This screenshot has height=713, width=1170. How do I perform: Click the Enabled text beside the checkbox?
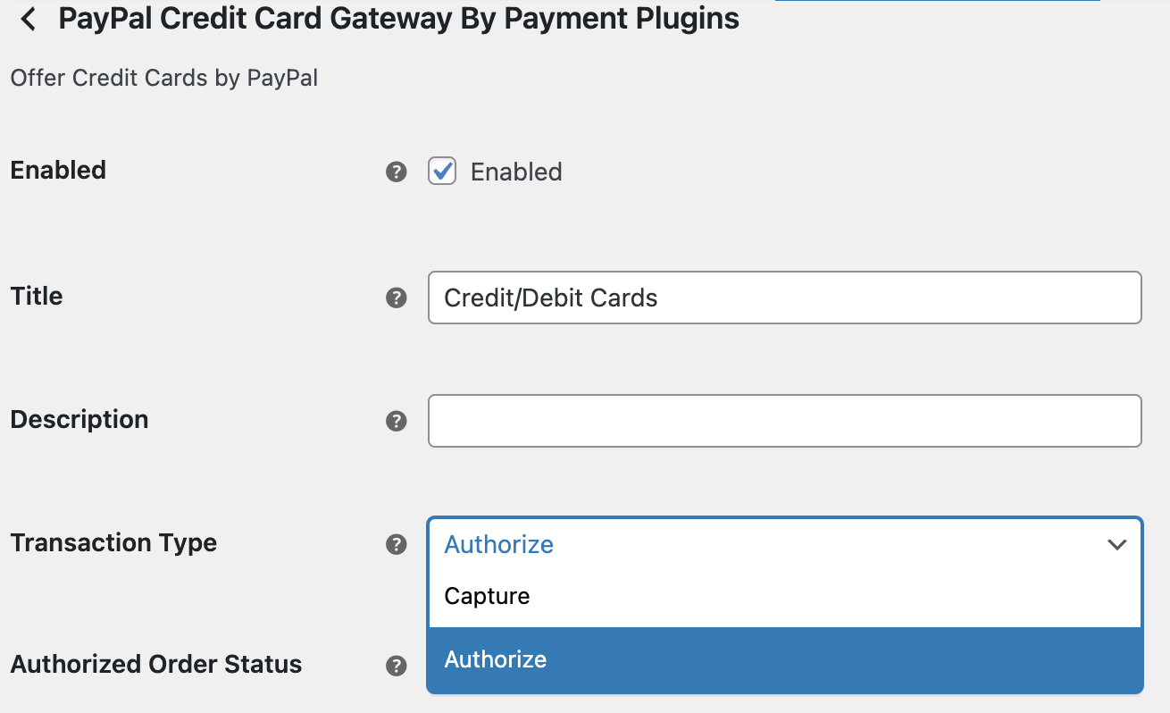[x=516, y=172]
